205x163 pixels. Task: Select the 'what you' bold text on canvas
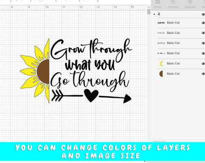[90, 65]
